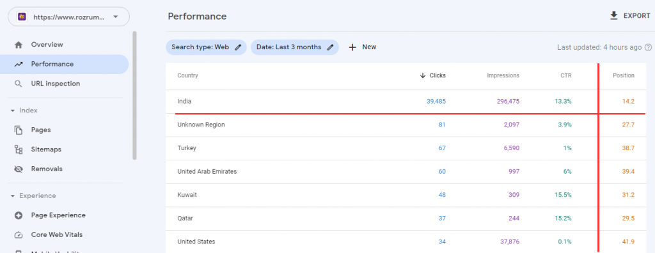Open the property selector dropdown
The image size is (655, 253).
click(x=69, y=17)
